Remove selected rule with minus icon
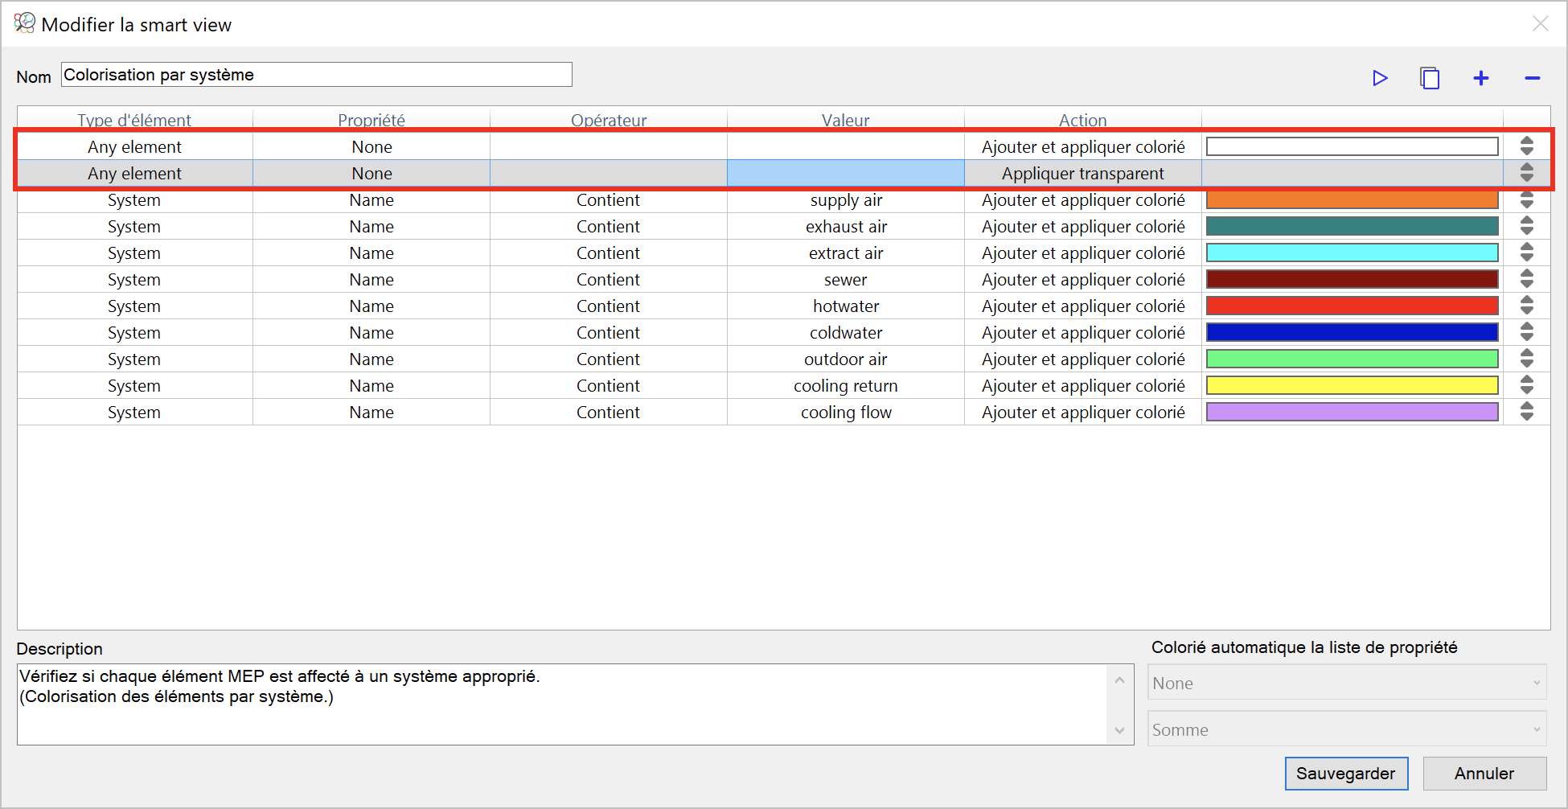 point(1532,78)
